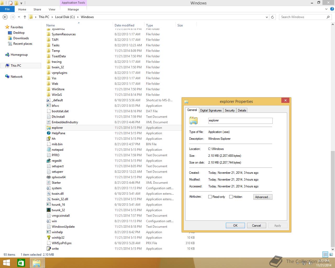The height and width of the screenshot is (268, 335).
Task: Click the notepad application icon
Action: [x=48, y=150]
